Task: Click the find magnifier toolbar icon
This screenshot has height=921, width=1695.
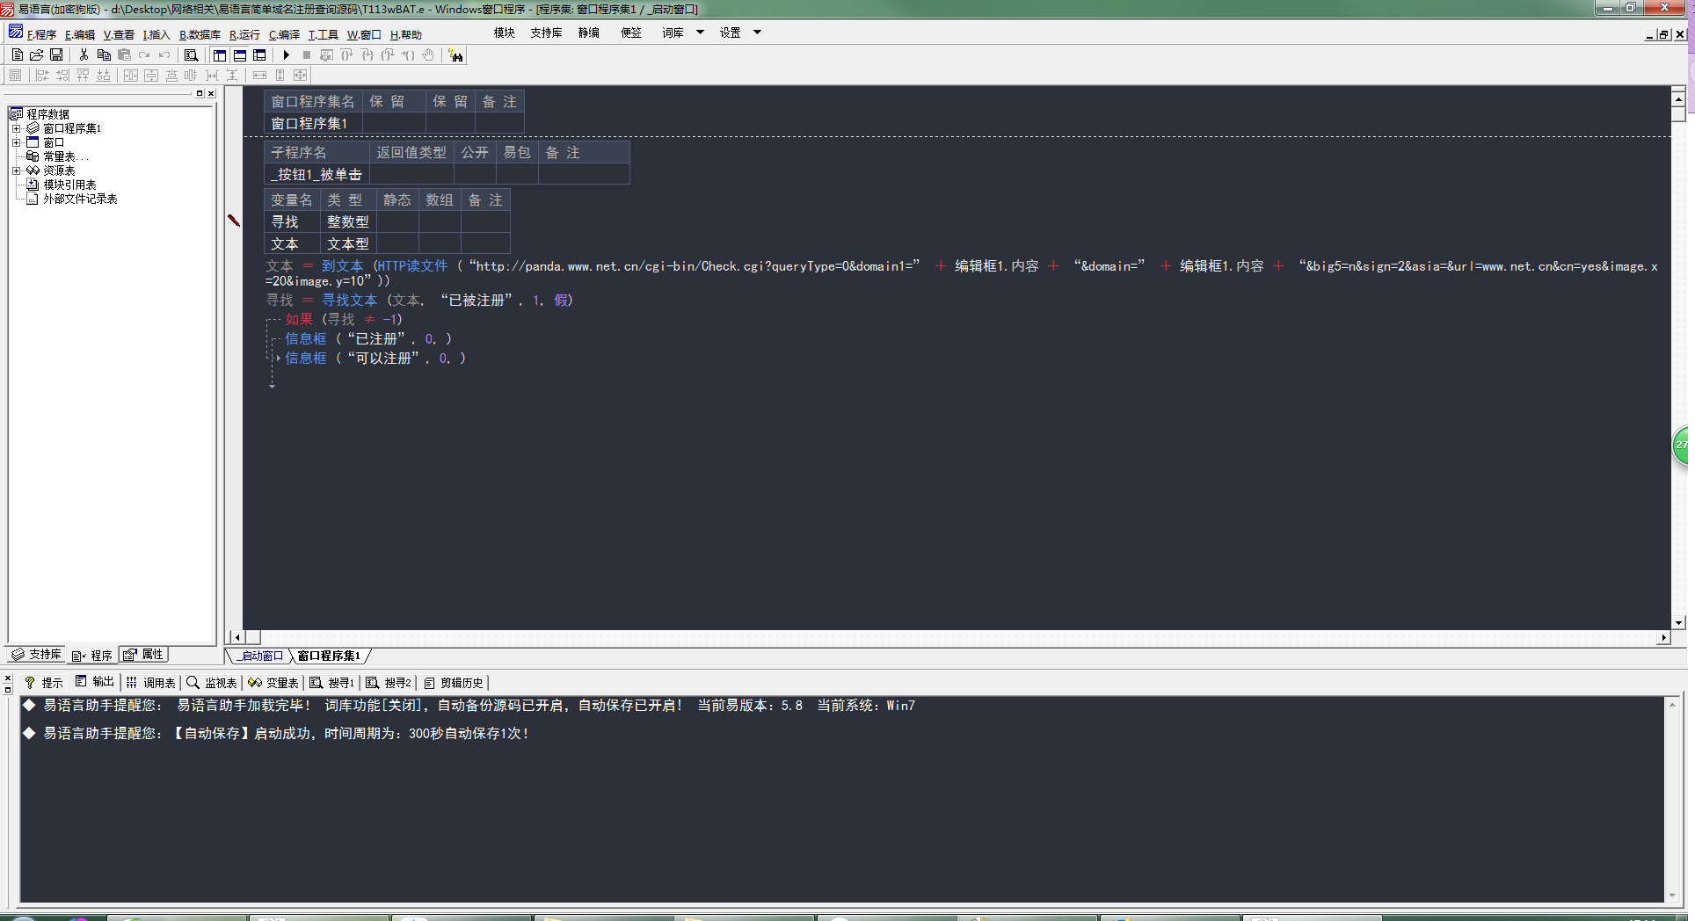Action: pos(191,55)
